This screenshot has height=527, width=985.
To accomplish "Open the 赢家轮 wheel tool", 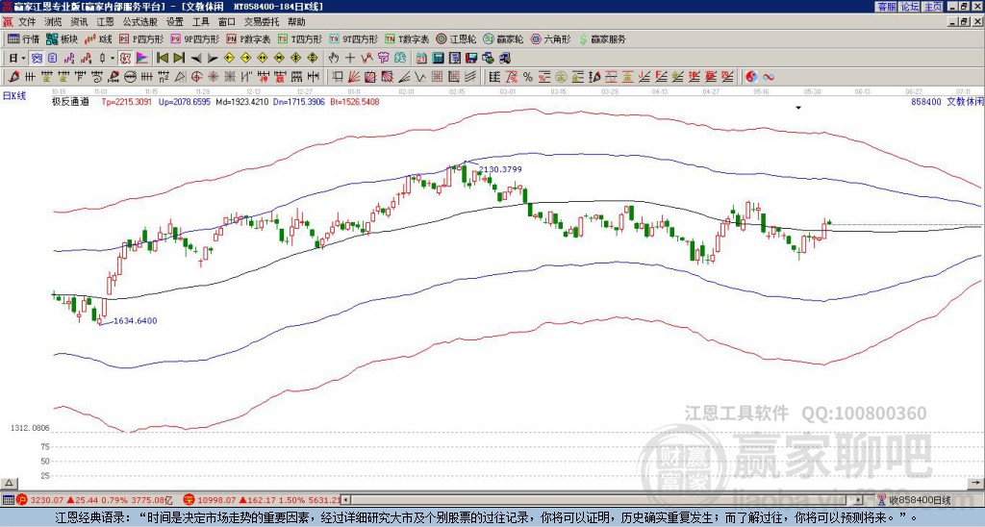I will [x=503, y=38].
